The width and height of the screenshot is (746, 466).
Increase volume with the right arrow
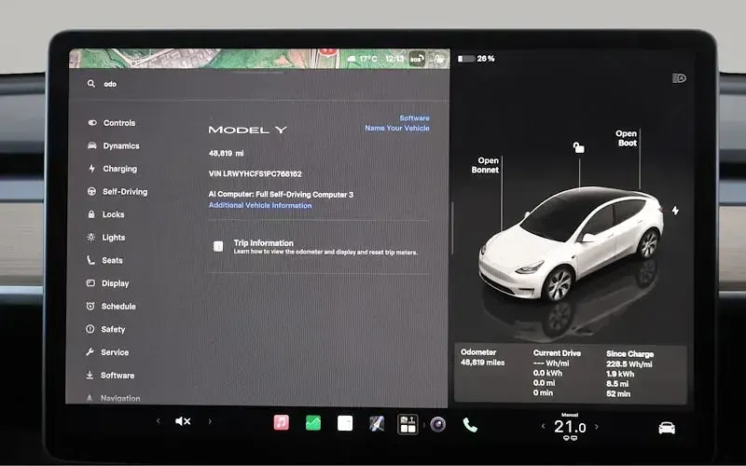pos(210,421)
